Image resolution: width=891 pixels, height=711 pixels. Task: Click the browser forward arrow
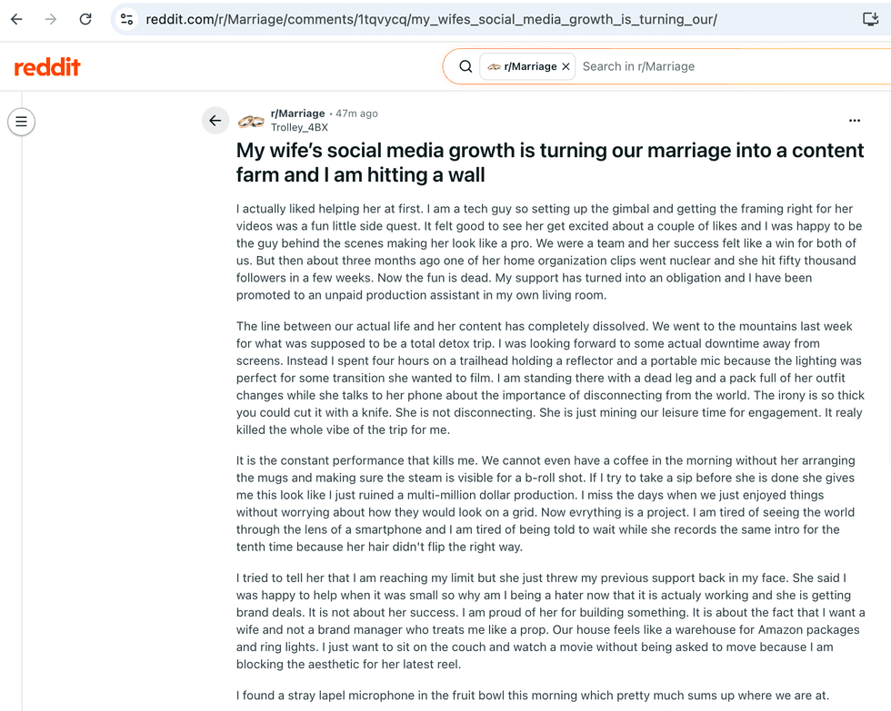pos(51,19)
